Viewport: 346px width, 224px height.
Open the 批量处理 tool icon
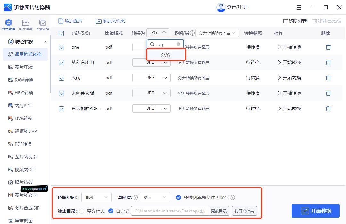coord(42,25)
